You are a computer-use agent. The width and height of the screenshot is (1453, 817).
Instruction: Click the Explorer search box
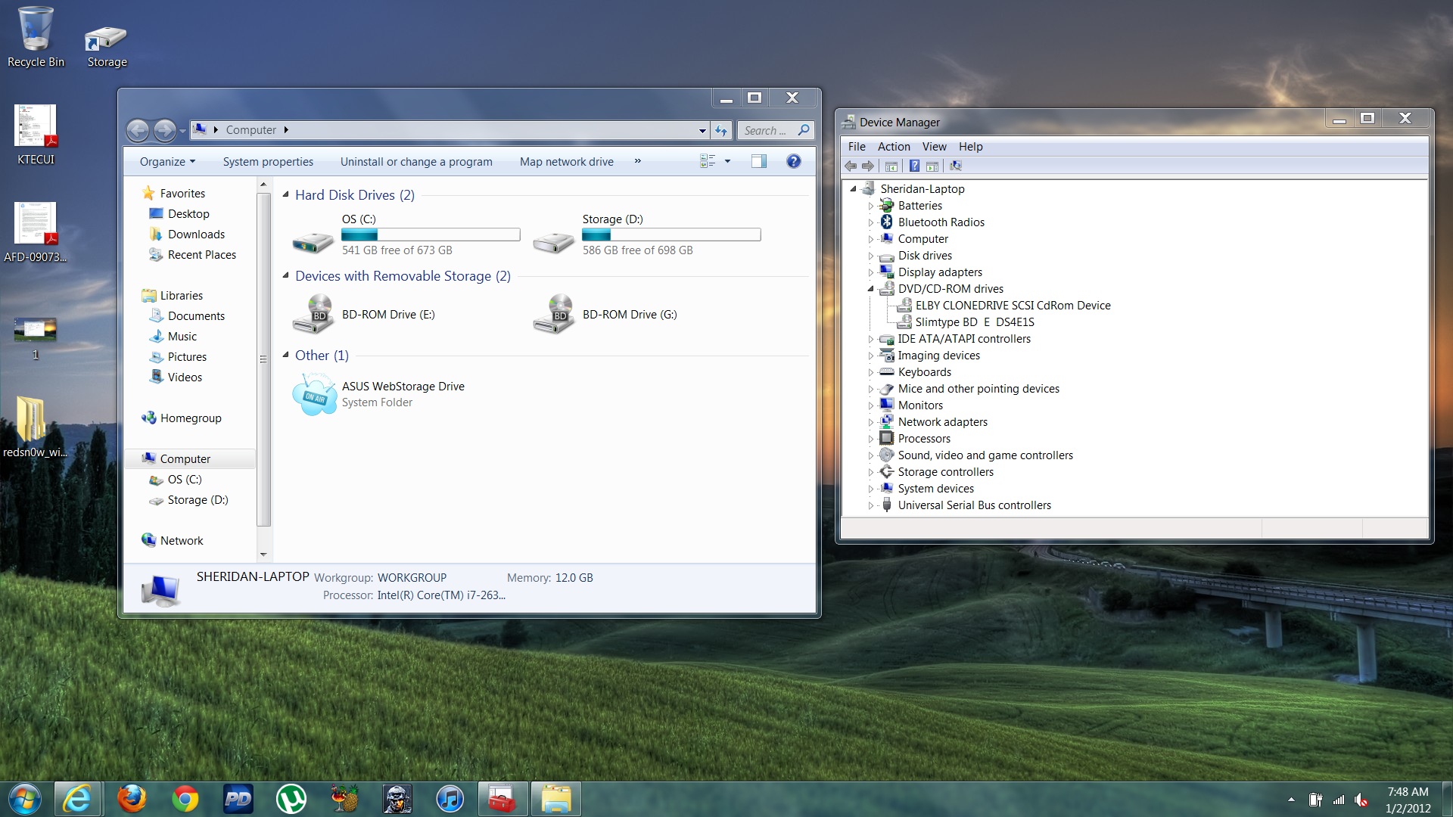coord(766,130)
